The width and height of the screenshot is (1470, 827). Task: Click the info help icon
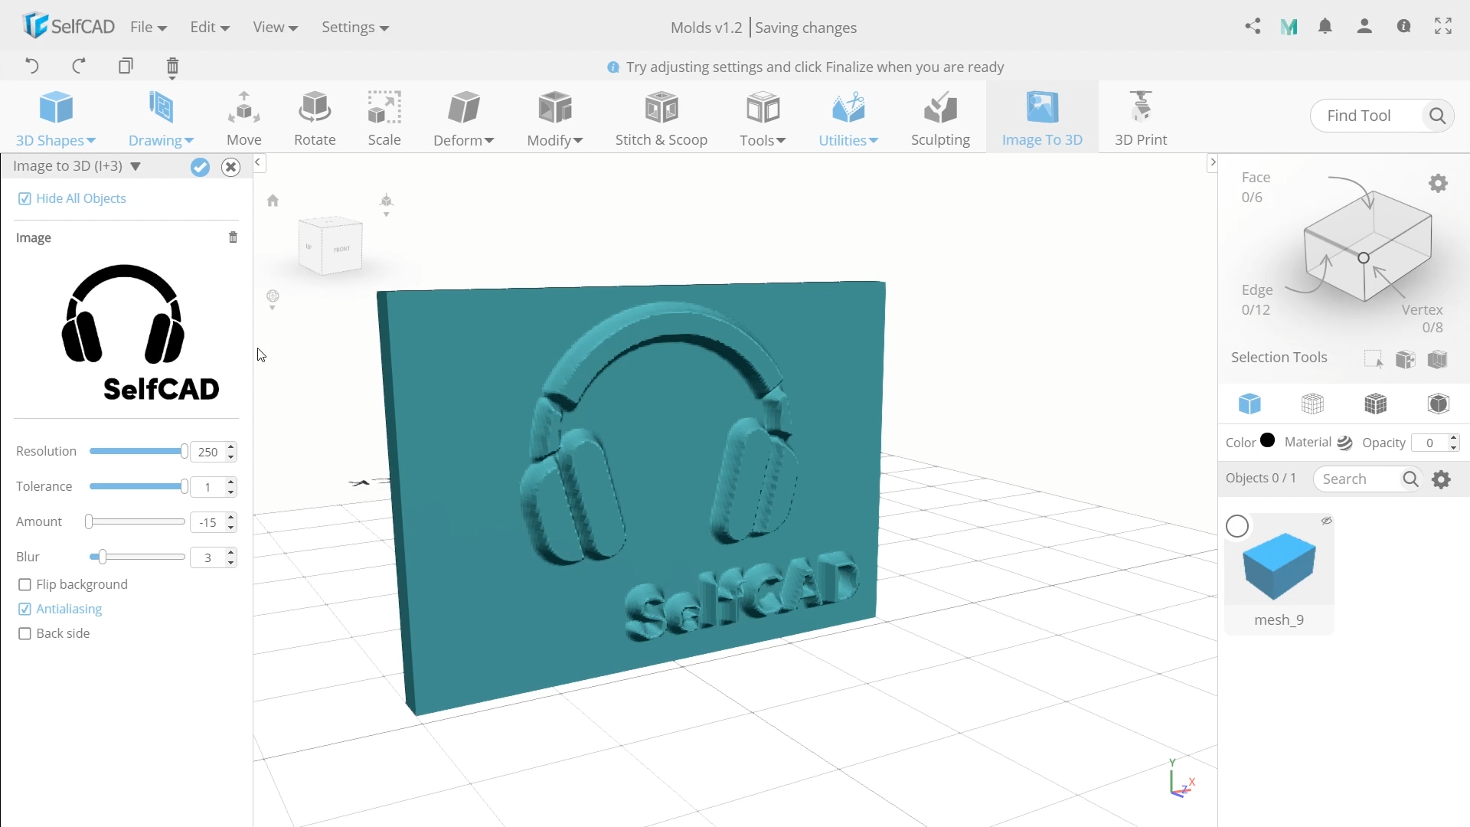[x=1403, y=27]
